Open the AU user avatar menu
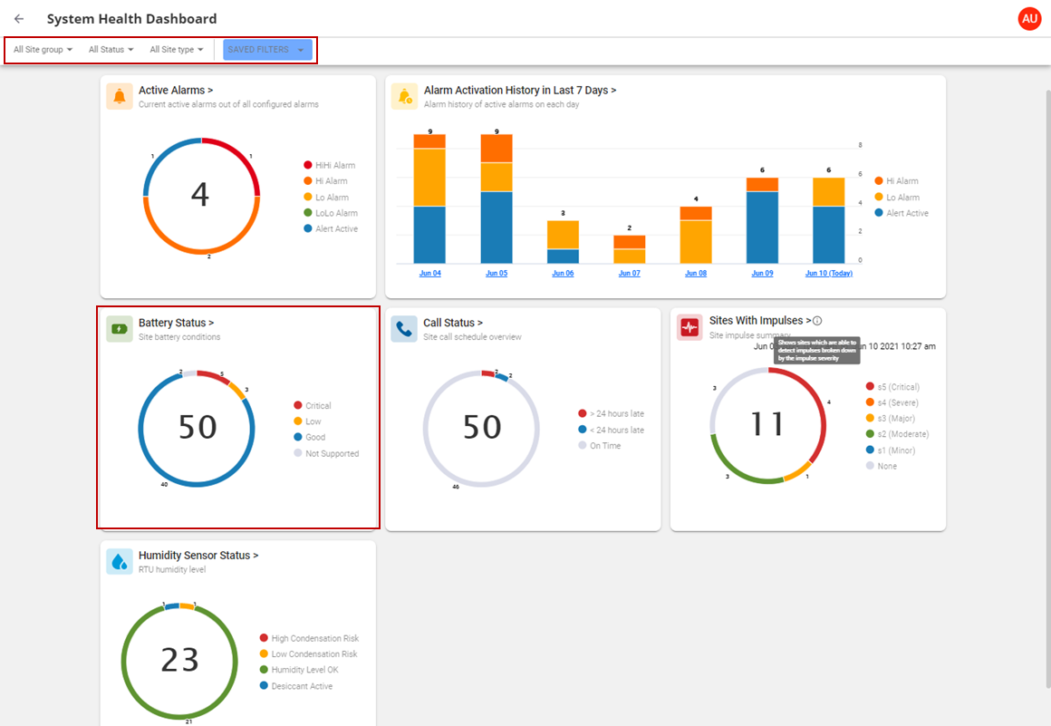Screen dimensions: 1051x726 coord(1029,19)
